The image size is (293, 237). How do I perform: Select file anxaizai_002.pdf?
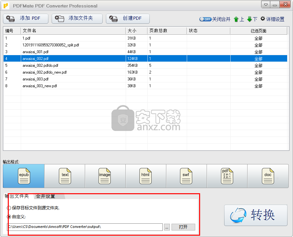click(x=146, y=59)
